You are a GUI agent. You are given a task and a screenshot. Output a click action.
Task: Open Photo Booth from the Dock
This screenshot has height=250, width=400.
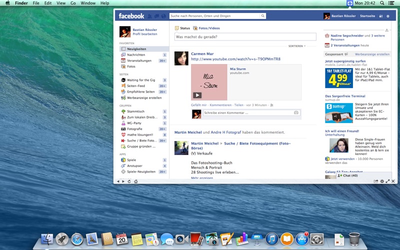tap(197, 239)
